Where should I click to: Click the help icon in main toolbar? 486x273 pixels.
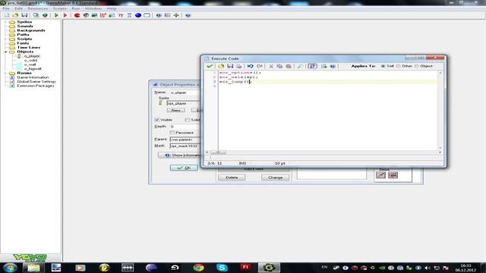pyautogui.click(x=188, y=15)
